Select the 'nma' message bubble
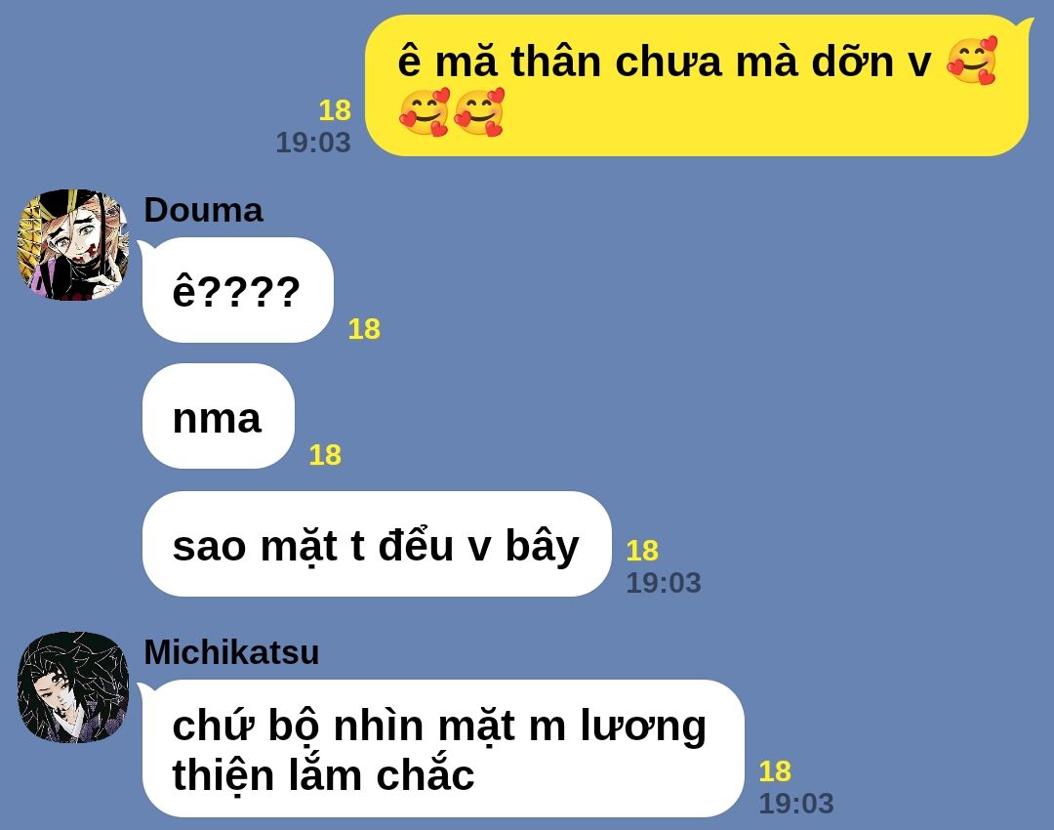The image size is (1054, 830). [219, 416]
